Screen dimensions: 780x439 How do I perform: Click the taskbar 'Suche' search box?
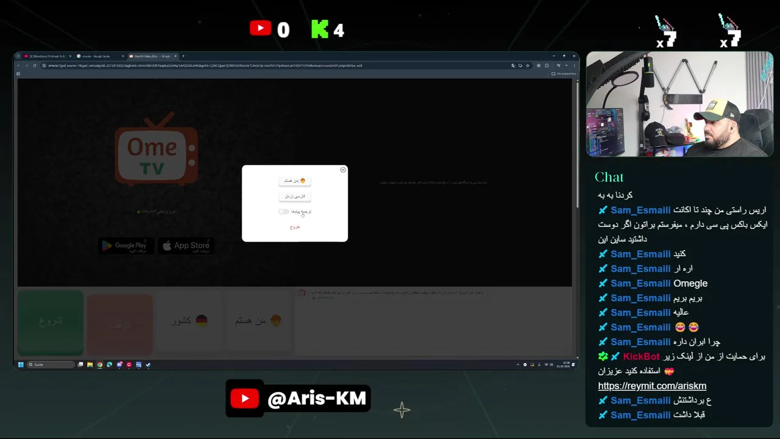(x=51, y=365)
